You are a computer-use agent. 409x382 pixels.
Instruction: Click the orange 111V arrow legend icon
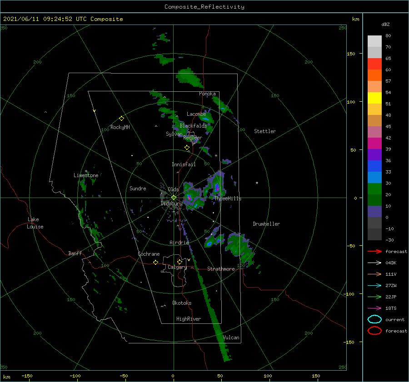[x=374, y=274]
